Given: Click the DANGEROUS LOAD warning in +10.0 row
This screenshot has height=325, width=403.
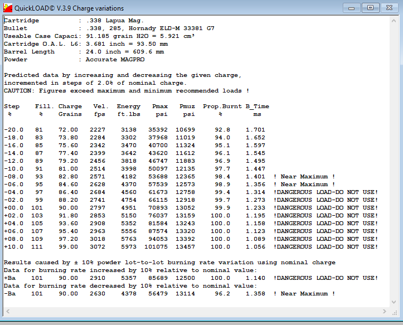Looking at the screenshot, I should 326,247.
